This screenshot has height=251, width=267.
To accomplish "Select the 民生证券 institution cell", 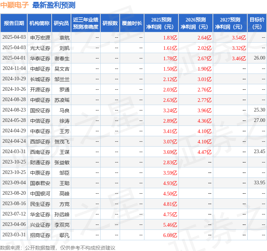I will click(x=40, y=204).
